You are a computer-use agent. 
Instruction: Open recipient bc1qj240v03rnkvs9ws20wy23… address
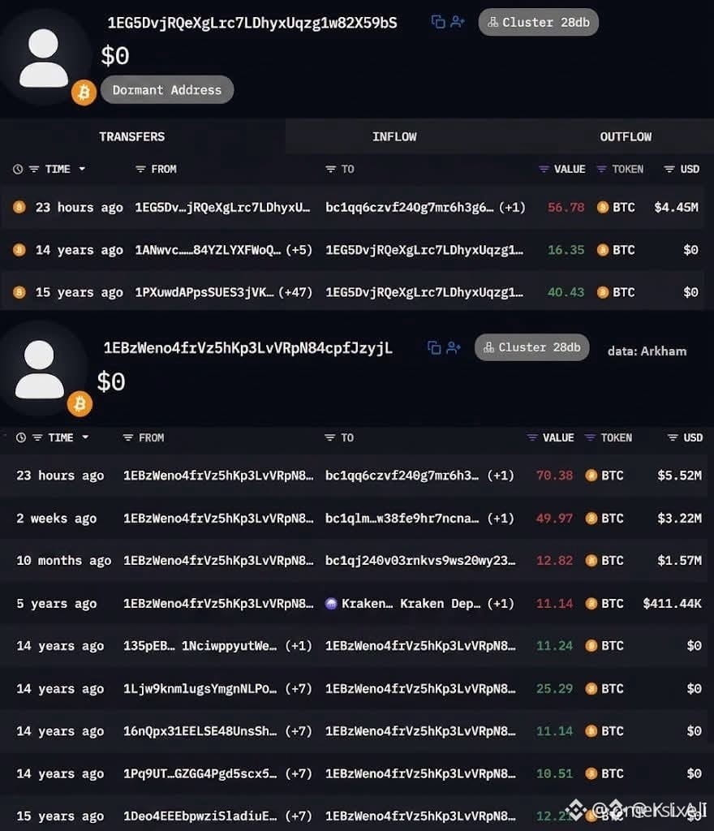[x=420, y=561]
